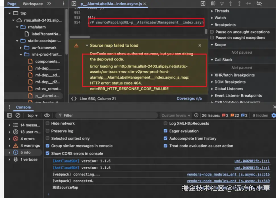Open the Custom levels dropdown

[176, 116]
